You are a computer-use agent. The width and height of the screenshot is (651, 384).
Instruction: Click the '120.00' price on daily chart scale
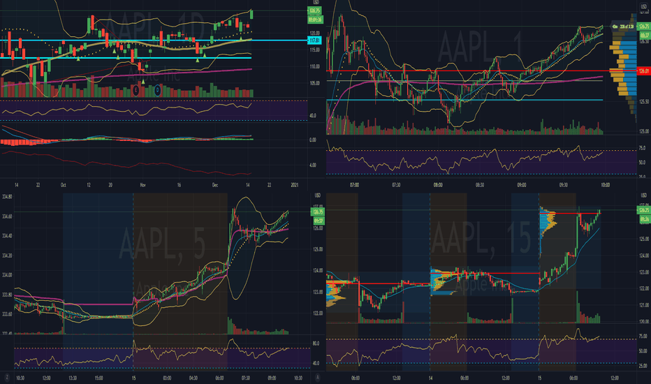[315, 34]
